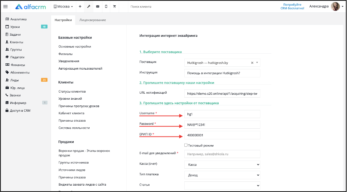Screen dimensions: 347x192
Task: Open the Касса (счет) dropdown
Action: (x=222, y=165)
